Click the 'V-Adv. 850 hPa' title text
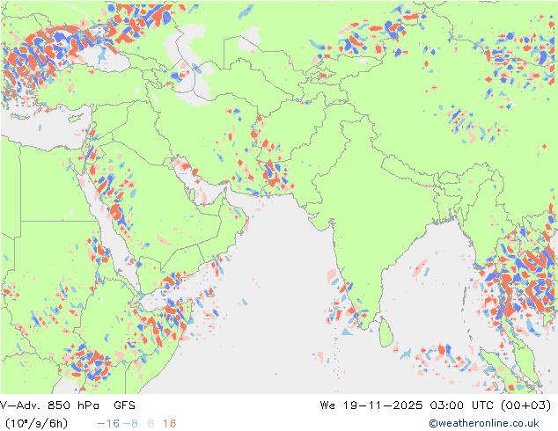The image size is (558, 431). [49, 405]
